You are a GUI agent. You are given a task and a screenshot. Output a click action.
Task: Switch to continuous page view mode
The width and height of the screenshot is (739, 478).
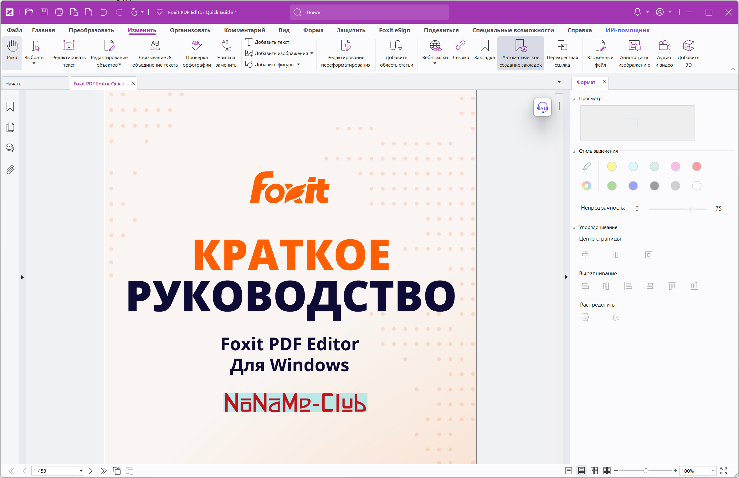(x=581, y=470)
